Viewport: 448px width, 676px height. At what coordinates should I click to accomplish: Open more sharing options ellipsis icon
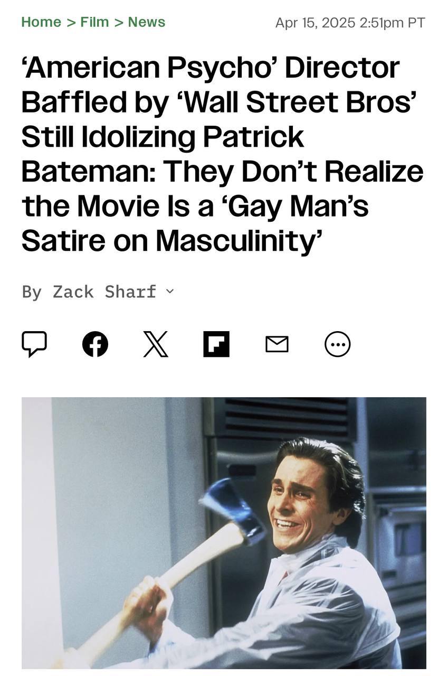click(338, 344)
